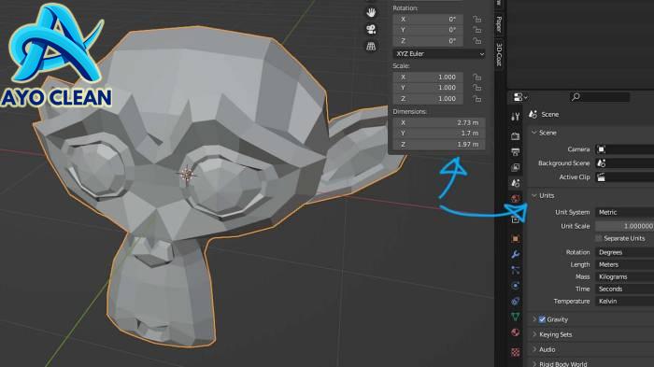Open the Modifiers wrench tab
This screenshot has height=367, width=654.
(516, 254)
